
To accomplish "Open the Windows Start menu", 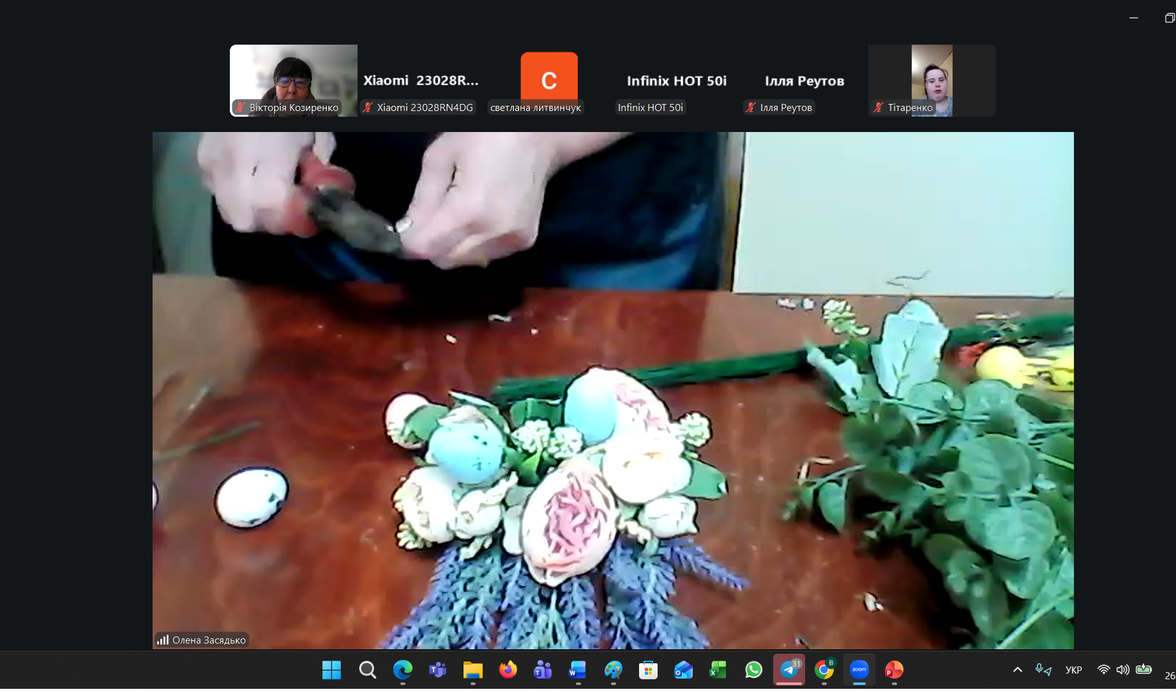I will pyautogui.click(x=331, y=670).
